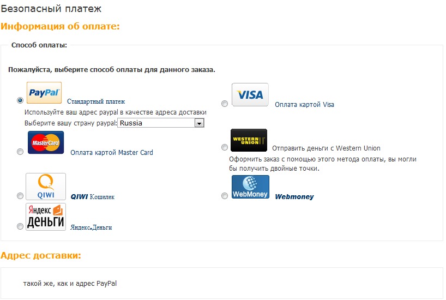
Task: Click the Visa card logo
Action: point(250,94)
